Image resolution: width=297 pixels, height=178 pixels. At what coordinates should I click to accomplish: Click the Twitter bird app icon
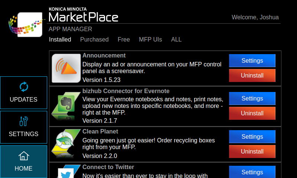click(x=66, y=173)
